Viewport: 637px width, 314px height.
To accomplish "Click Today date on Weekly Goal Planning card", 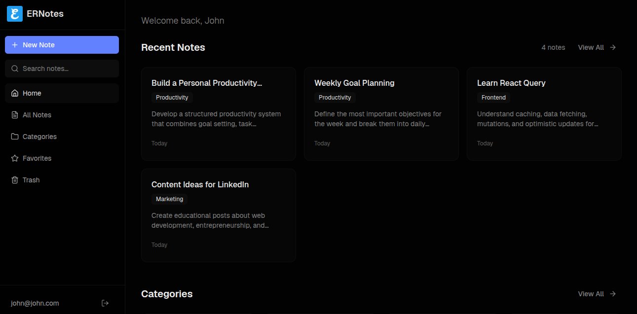I will click(322, 143).
